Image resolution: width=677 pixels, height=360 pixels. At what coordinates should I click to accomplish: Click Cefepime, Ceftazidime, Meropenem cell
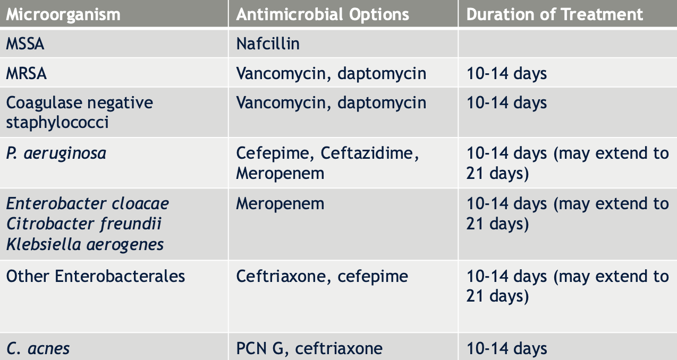[343, 163]
